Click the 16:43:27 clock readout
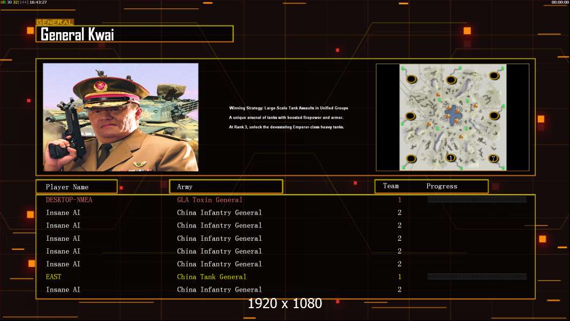The width and height of the screenshot is (570, 321). point(37,2)
